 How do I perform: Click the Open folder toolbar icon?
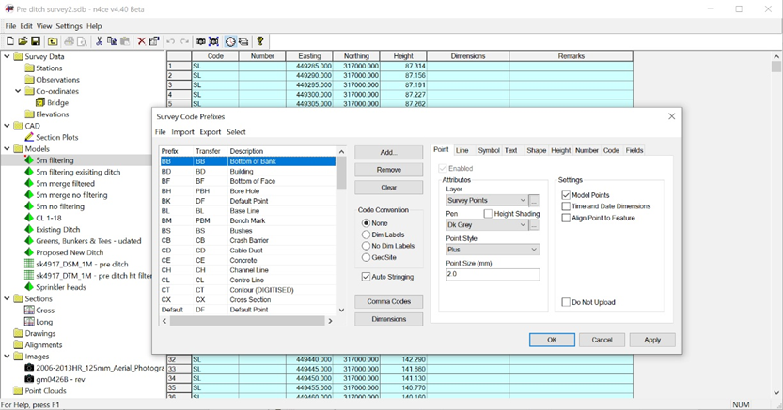click(x=23, y=41)
